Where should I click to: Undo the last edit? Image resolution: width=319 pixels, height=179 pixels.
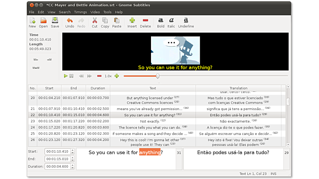point(70,22)
